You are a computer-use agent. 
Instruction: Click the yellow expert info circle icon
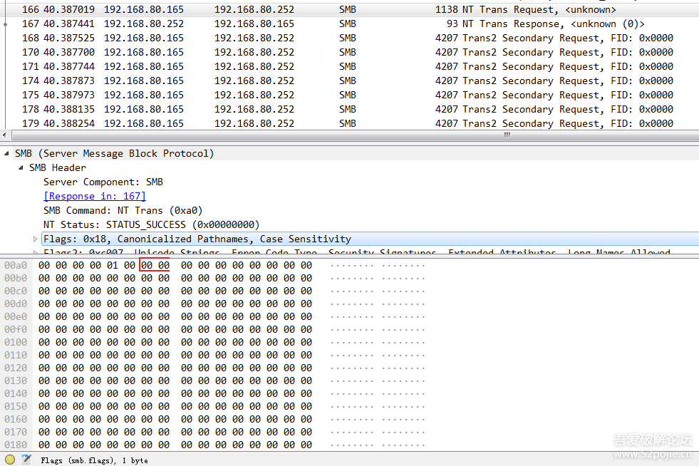pos(10,460)
